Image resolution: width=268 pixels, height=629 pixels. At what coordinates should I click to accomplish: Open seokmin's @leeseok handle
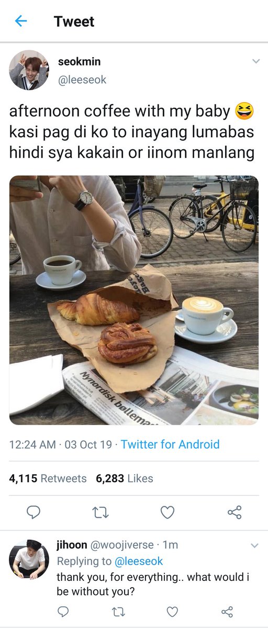click(82, 80)
